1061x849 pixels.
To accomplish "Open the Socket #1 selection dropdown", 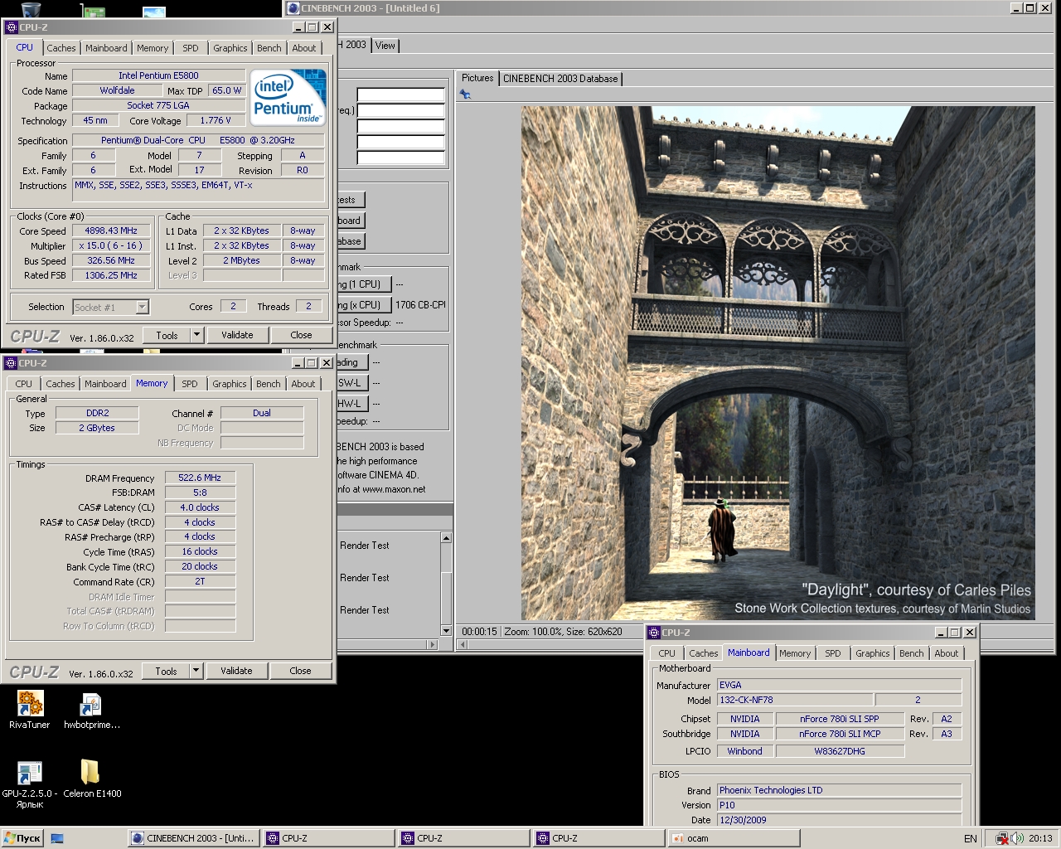I will point(110,308).
